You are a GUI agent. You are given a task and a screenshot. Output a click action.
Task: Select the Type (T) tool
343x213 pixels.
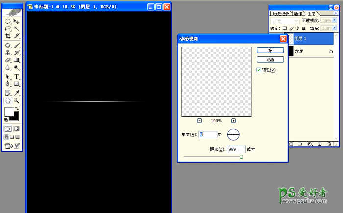pyautogui.click(x=17, y=77)
